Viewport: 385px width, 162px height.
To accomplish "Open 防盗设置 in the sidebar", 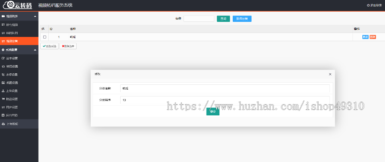I will [19, 99].
